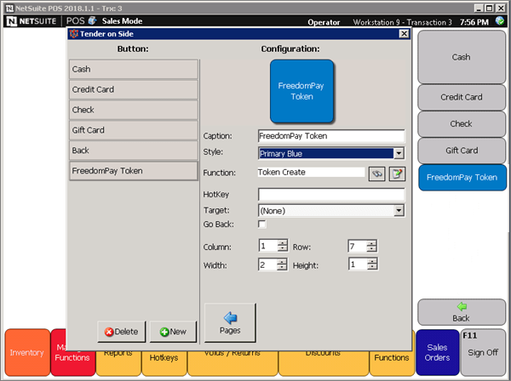Click the Height number field
The width and height of the screenshot is (511, 381).
pos(358,264)
